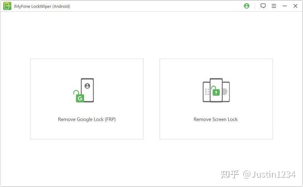Open the feedback message icon
This screenshot has height=187, width=303.
pos(263,6)
